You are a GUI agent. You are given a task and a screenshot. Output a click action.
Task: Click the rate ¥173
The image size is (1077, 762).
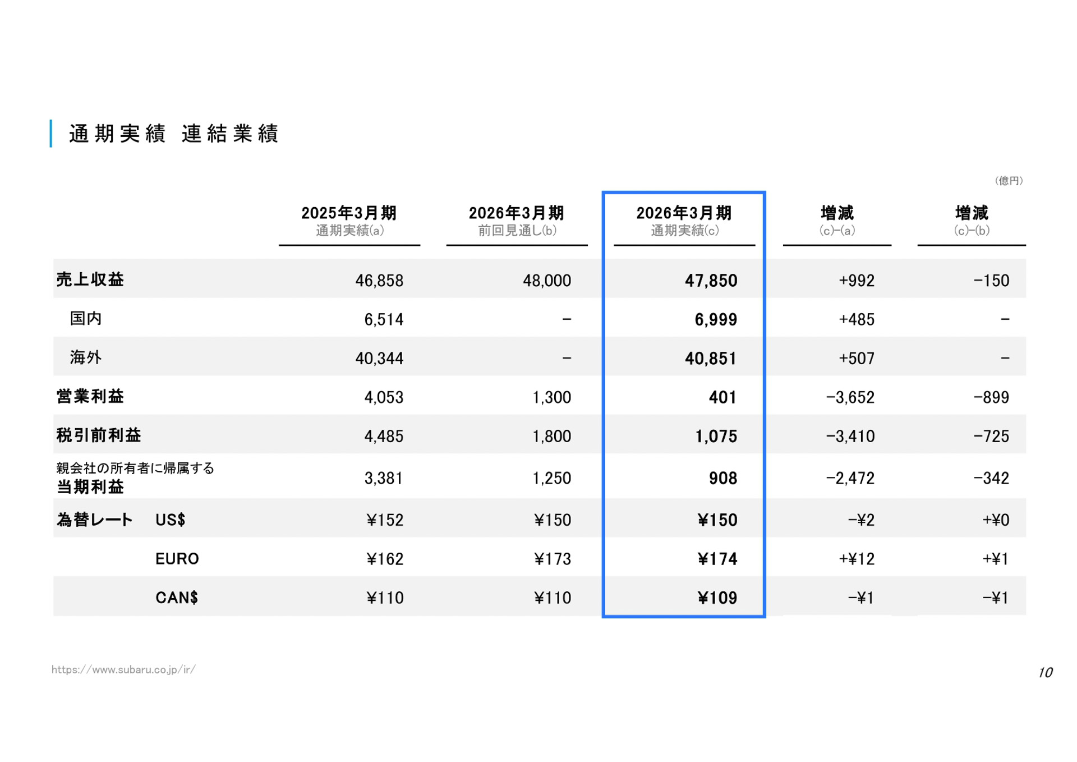pos(553,559)
